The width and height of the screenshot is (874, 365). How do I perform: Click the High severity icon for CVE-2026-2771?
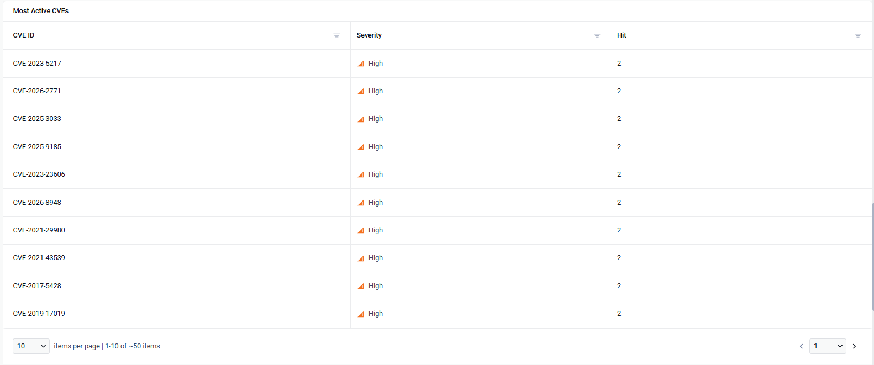[x=361, y=91]
